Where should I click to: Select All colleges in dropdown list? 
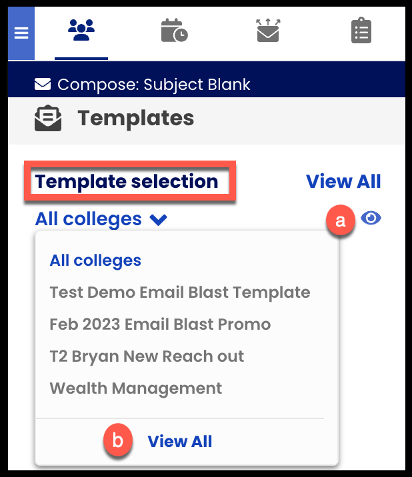point(95,260)
